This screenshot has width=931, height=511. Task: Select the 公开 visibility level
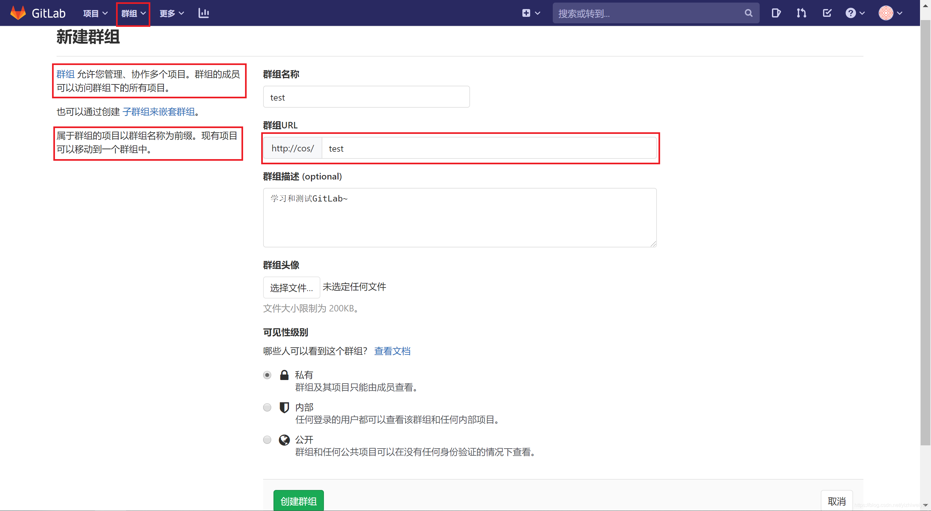[x=267, y=440]
